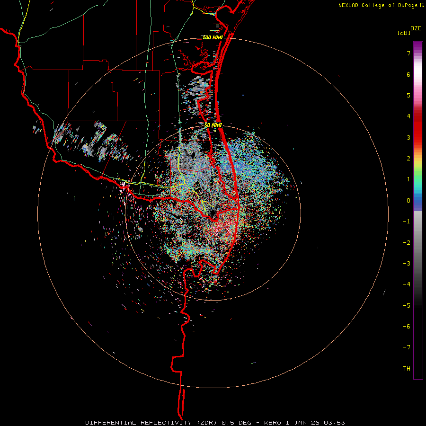Select the -3 dB scale label

407,264
